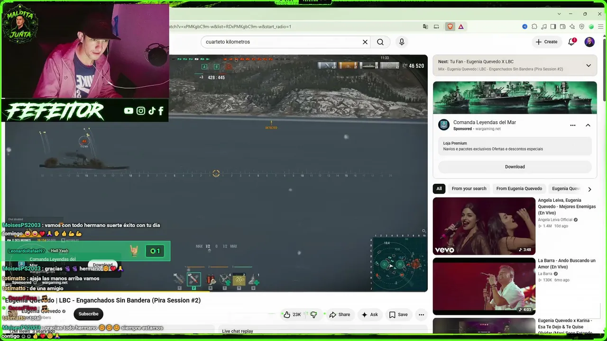
Task: Click the video title 'Eugenia Quevedo | LBC'
Action: tap(103, 300)
